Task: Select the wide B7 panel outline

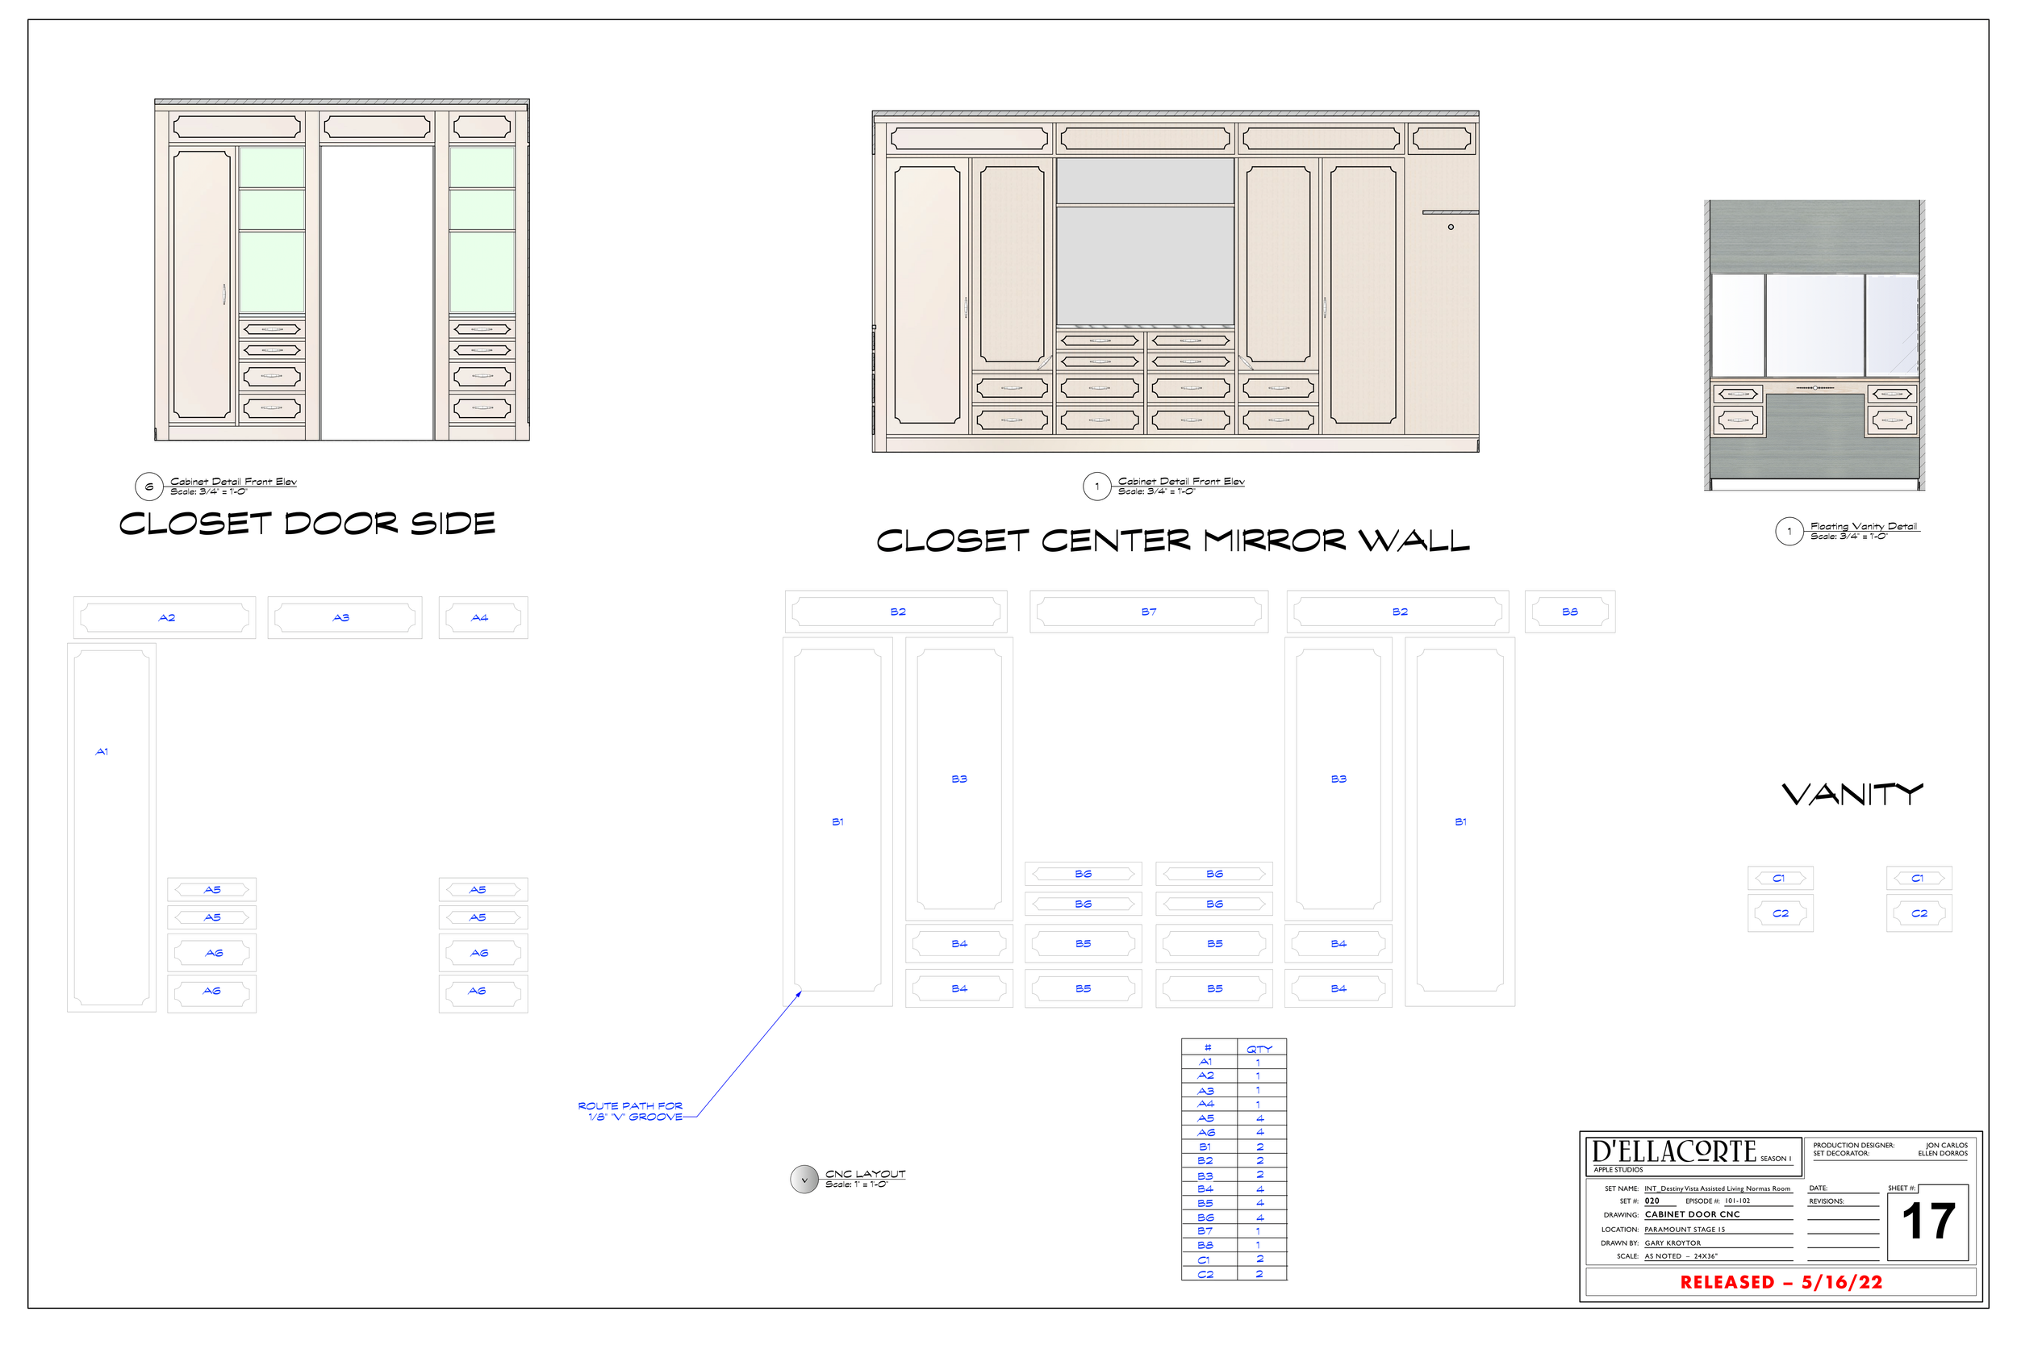Action: [1148, 612]
